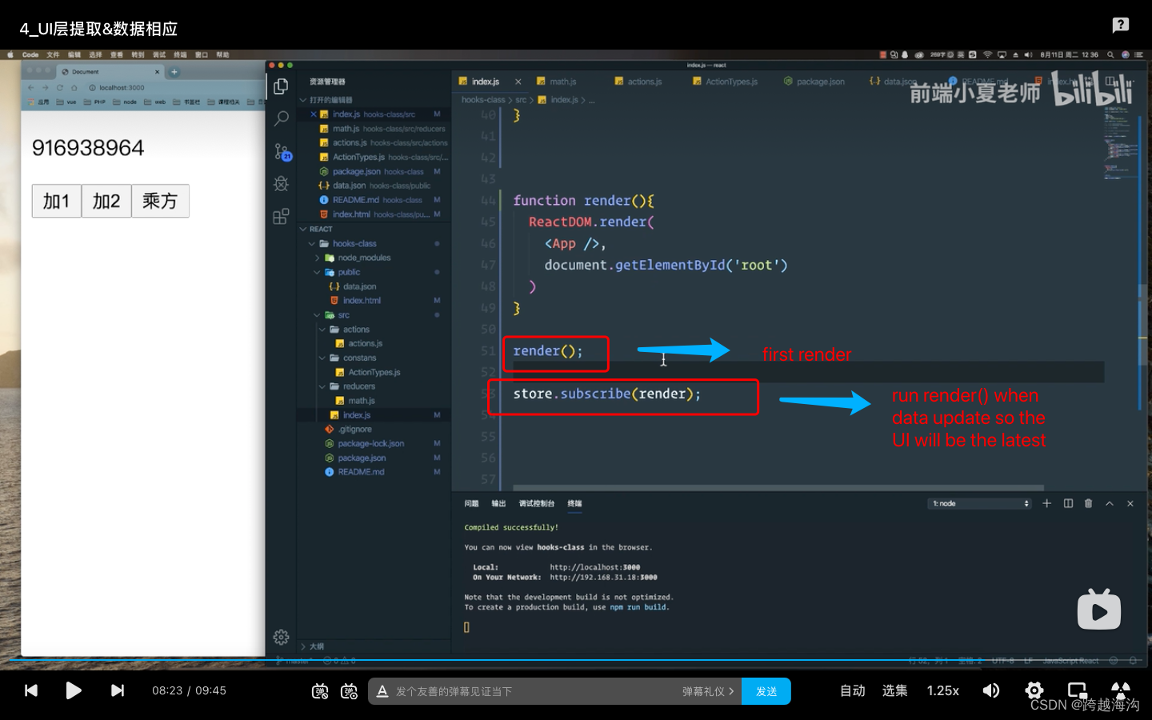Open the 弹幕礼仪 link
This screenshot has height=720, width=1152.
click(x=708, y=691)
